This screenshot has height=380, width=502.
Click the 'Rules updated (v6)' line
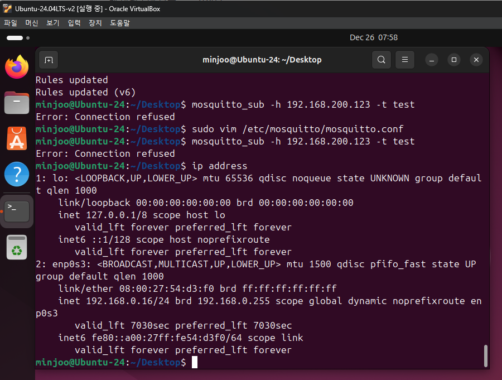[85, 92]
